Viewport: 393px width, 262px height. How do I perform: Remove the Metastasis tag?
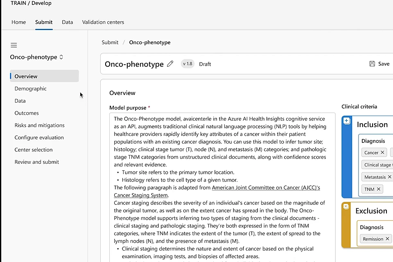pyautogui.click(x=389, y=177)
